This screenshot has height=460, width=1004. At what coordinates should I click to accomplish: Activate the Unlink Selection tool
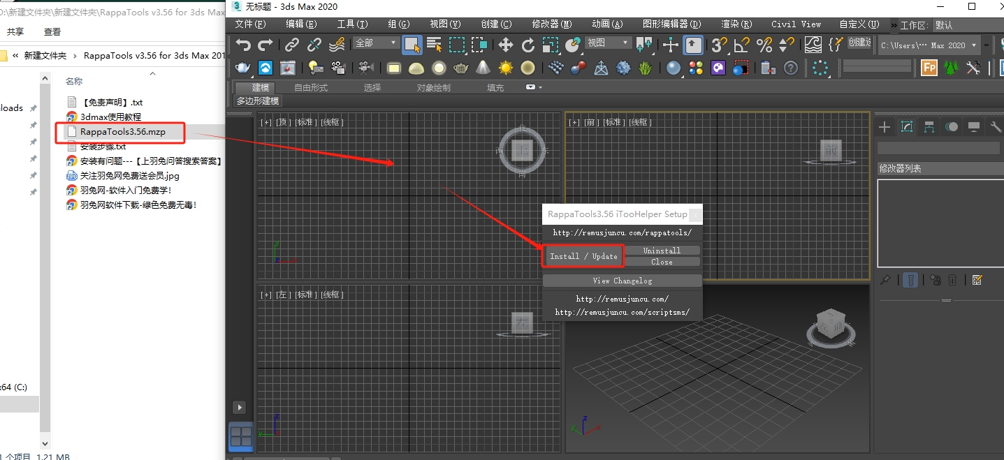[x=314, y=45]
